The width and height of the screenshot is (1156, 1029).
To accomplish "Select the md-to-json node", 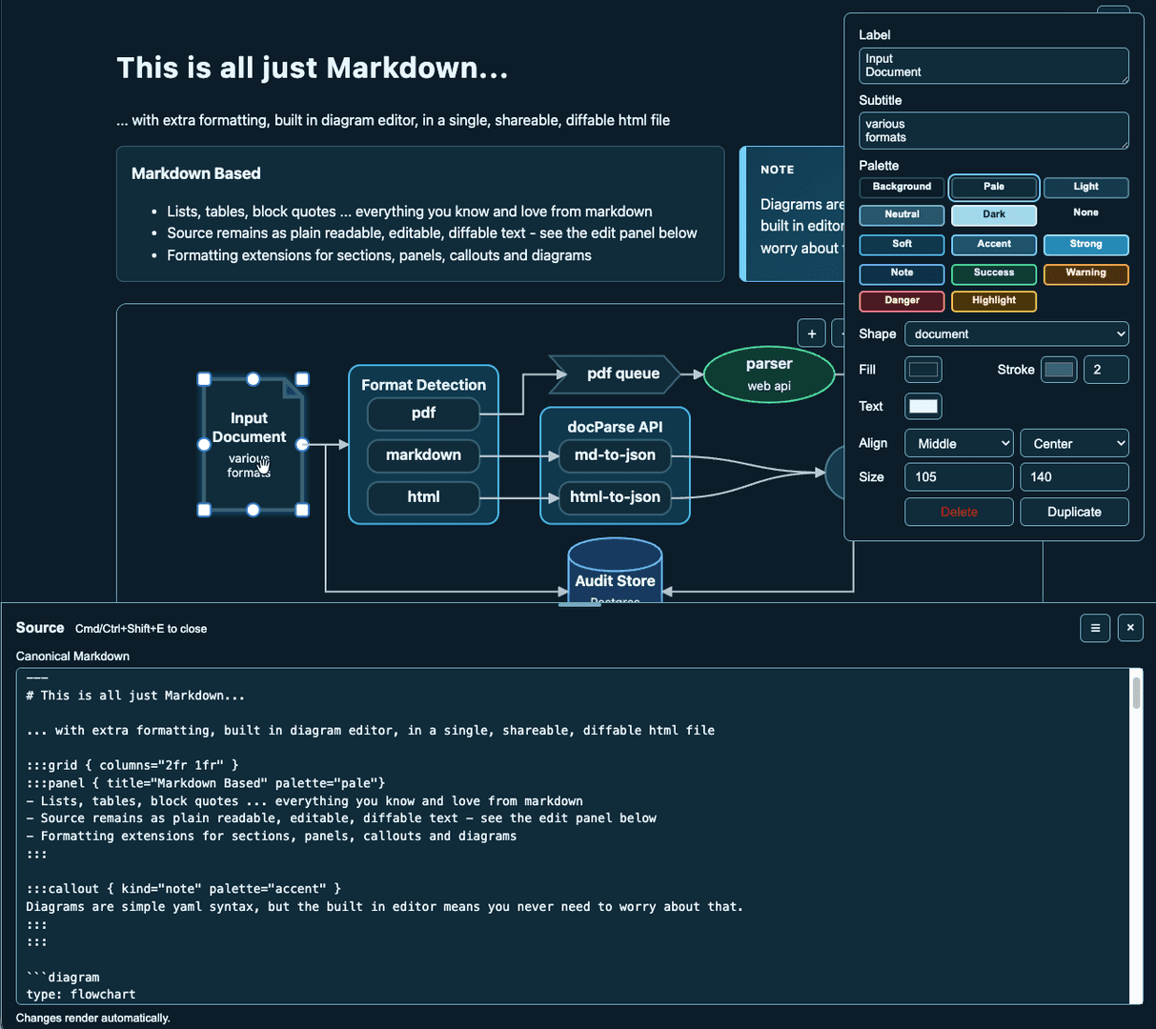I will pyautogui.click(x=615, y=454).
